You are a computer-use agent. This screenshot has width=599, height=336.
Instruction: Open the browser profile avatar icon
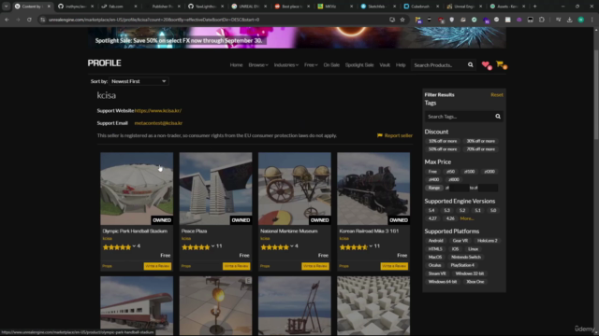tap(580, 20)
